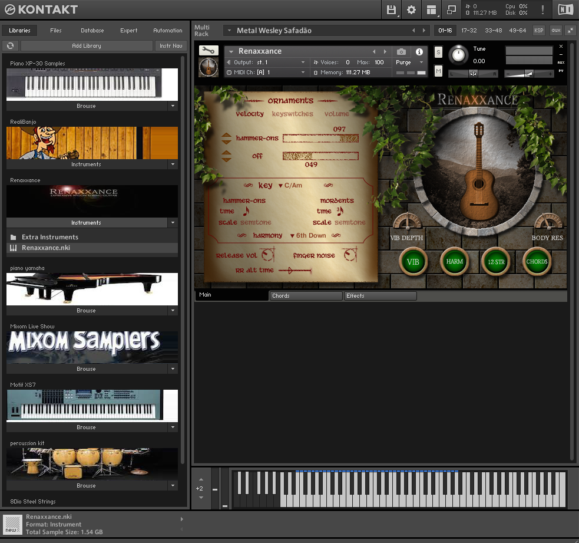This screenshot has width=579, height=543.
Task: Show rack page 33-48
Action: coord(493,30)
